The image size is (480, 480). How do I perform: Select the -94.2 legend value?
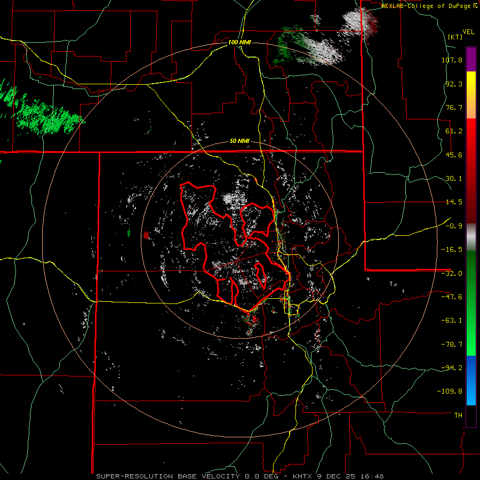click(x=452, y=368)
